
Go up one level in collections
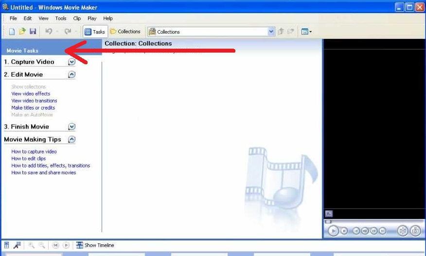tap(281, 31)
